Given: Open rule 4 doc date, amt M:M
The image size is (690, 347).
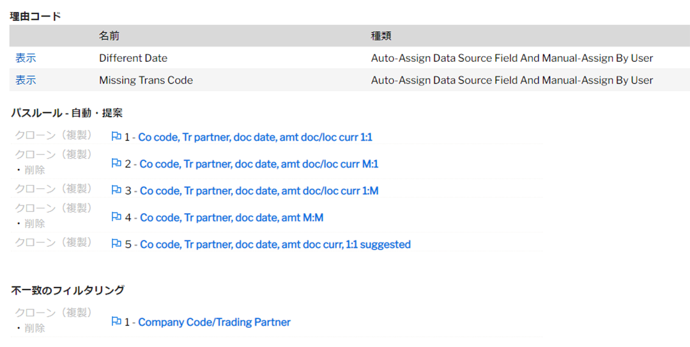Looking at the screenshot, I should 231,218.
